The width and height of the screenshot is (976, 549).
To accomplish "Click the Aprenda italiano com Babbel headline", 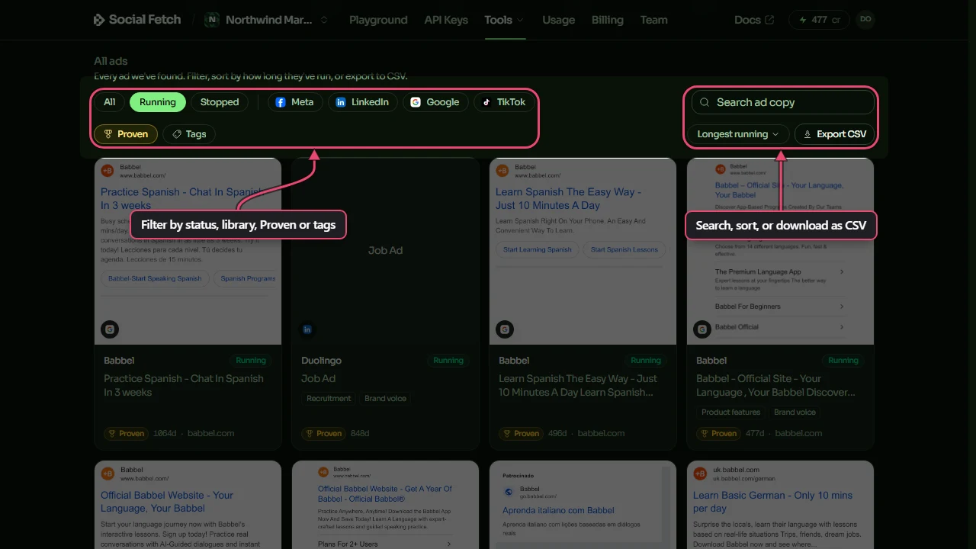I will click(558, 511).
